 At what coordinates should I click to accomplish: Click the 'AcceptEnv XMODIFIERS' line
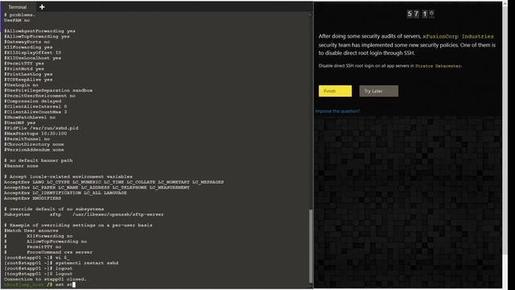[x=32, y=198]
